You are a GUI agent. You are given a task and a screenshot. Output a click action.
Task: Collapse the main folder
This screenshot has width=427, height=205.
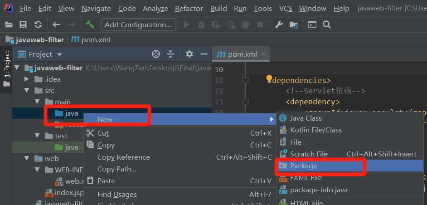pos(37,102)
